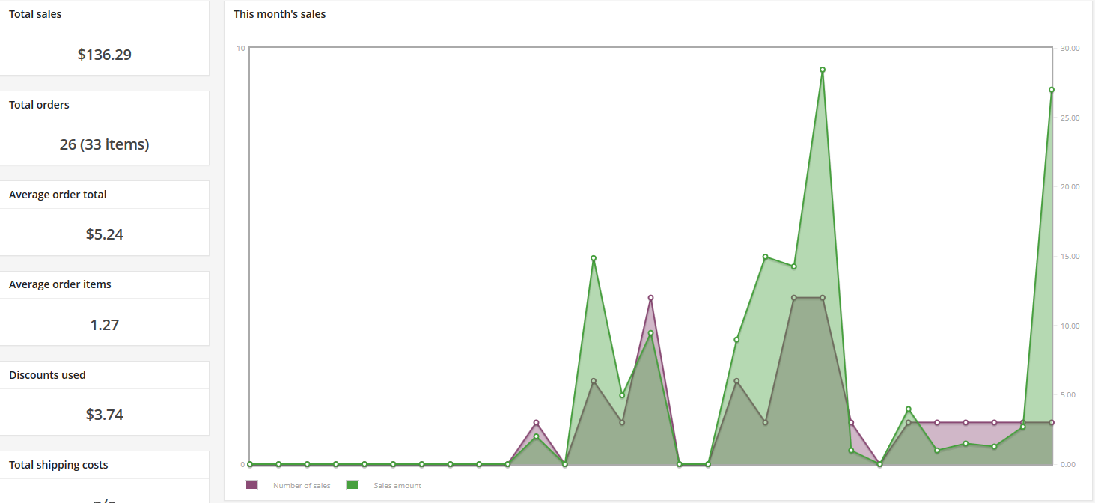The height and width of the screenshot is (503, 1095).
Task: Click the $3.74 discounts value
Action: (x=105, y=415)
